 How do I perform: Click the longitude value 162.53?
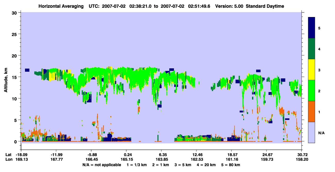(196, 160)
